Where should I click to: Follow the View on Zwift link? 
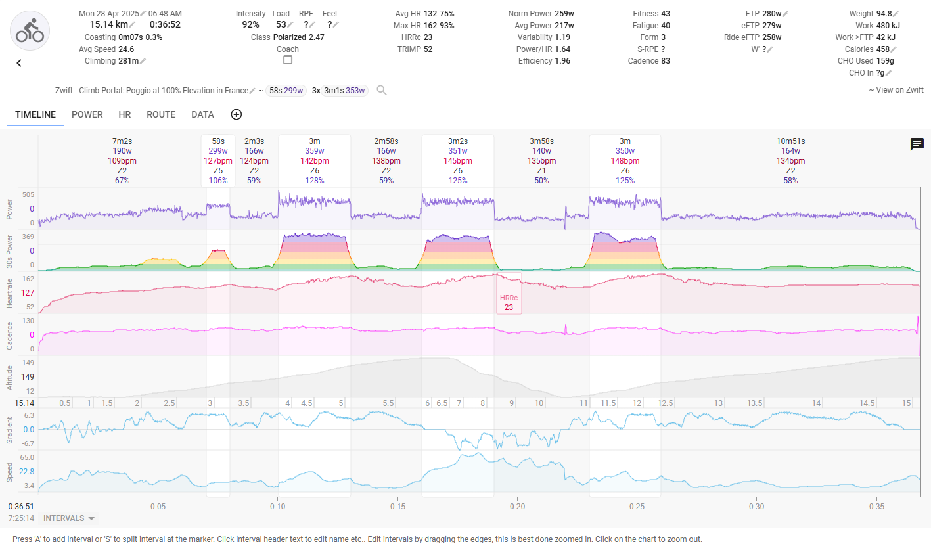coord(896,90)
